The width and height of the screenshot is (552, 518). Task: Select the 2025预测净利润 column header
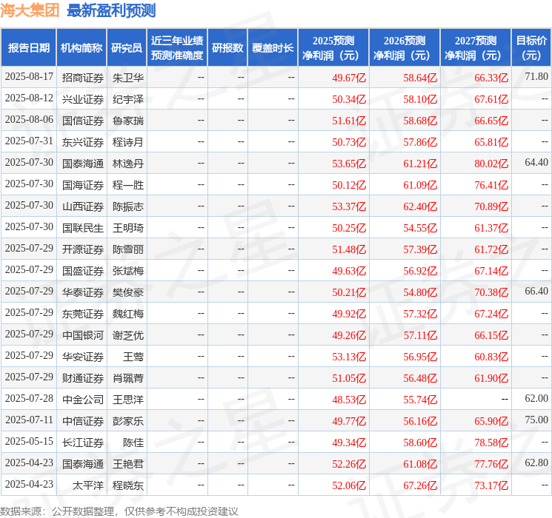click(333, 47)
